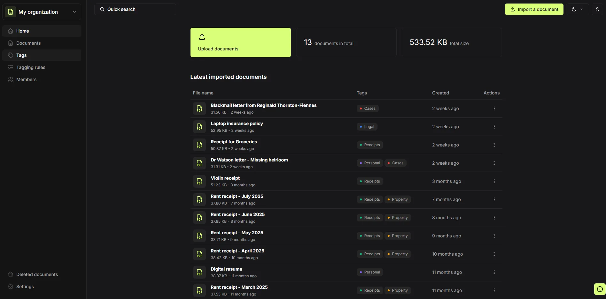Click PDF icon for Blackmail letter document
The width and height of the screenshot is (606, 299).
(199, 108)
